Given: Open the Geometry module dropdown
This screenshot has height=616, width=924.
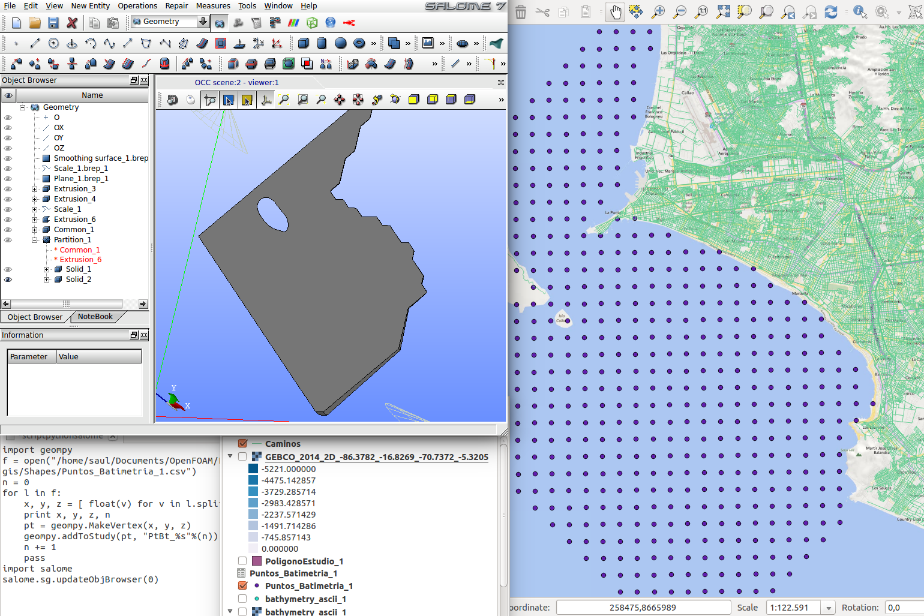Looking at the screenshot, I should pos(203,22).
